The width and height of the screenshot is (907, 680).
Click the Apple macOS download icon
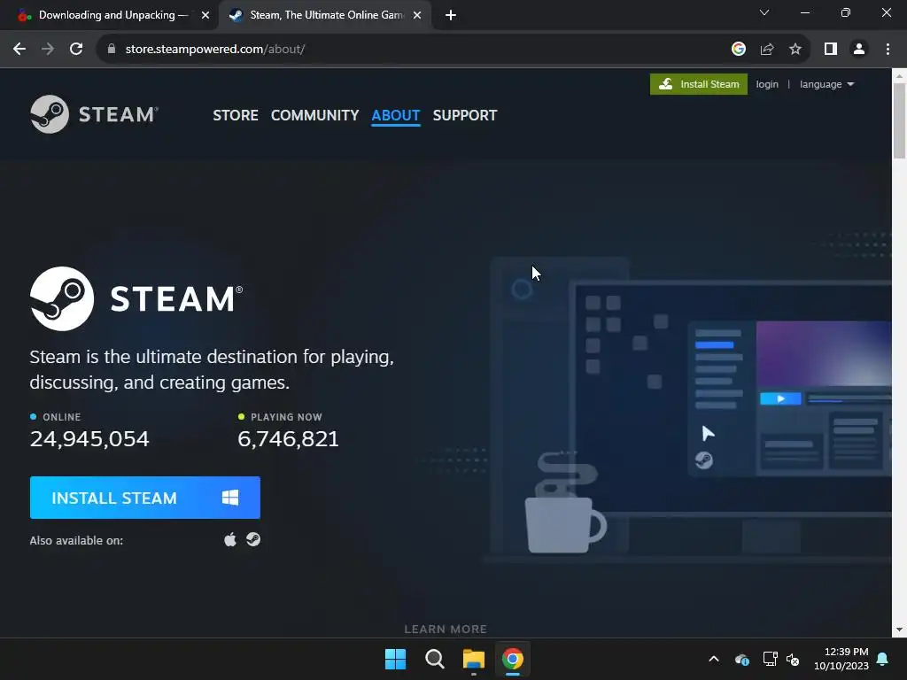230,539
